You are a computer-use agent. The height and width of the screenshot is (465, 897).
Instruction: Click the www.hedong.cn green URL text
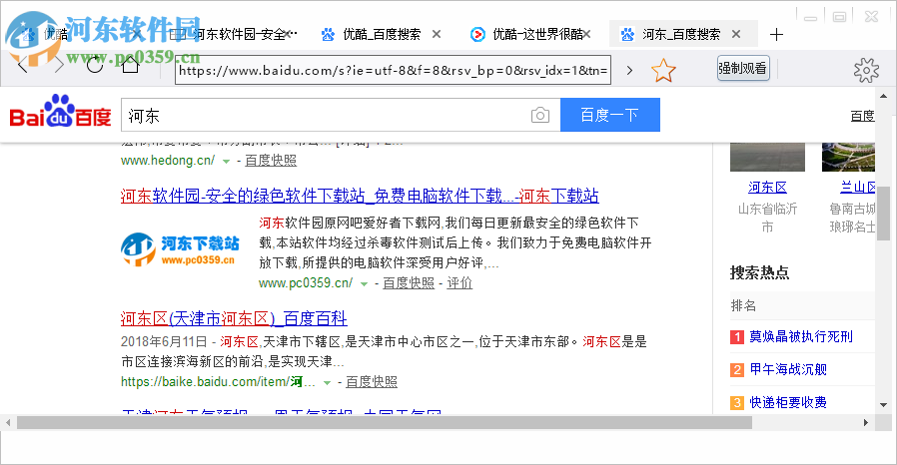tap(168, 161)
